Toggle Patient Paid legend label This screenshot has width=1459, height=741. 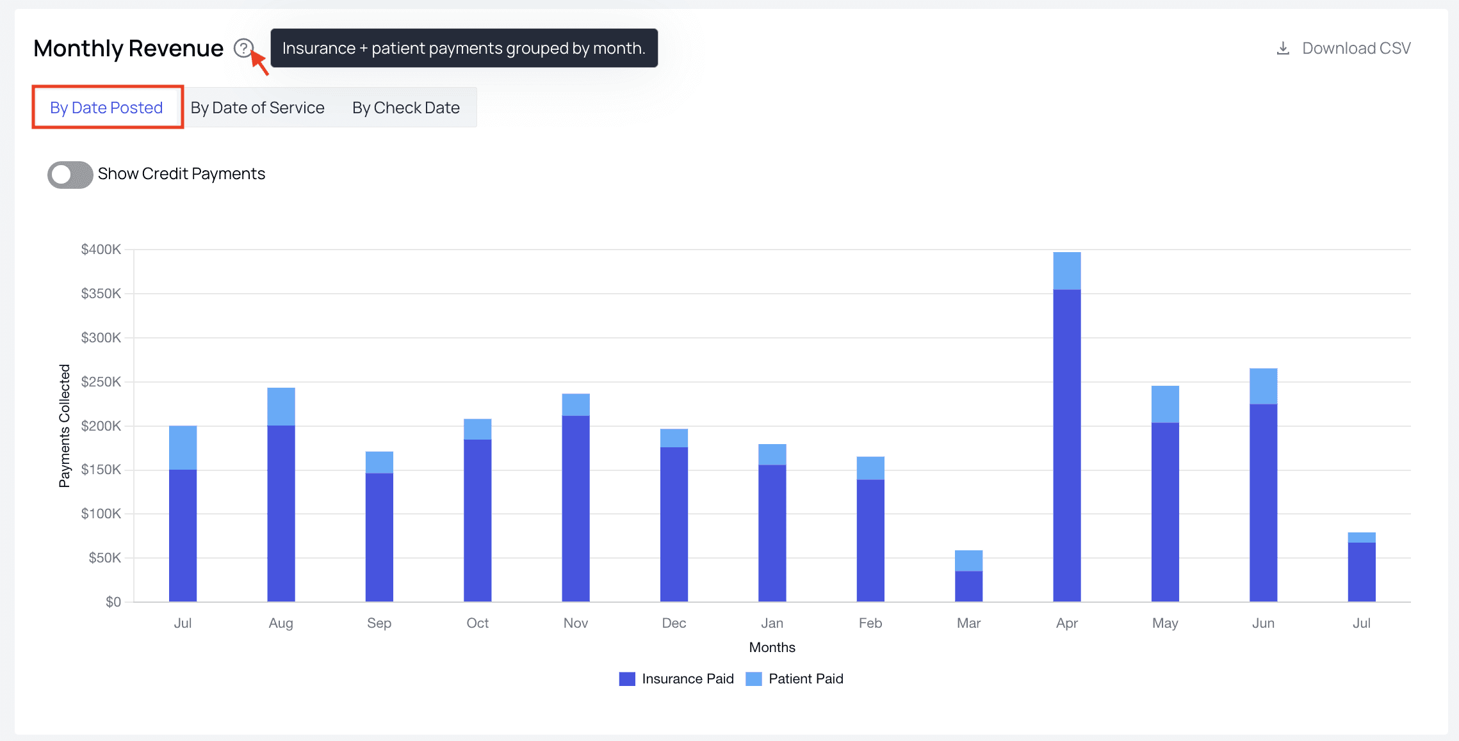point(805,679)
